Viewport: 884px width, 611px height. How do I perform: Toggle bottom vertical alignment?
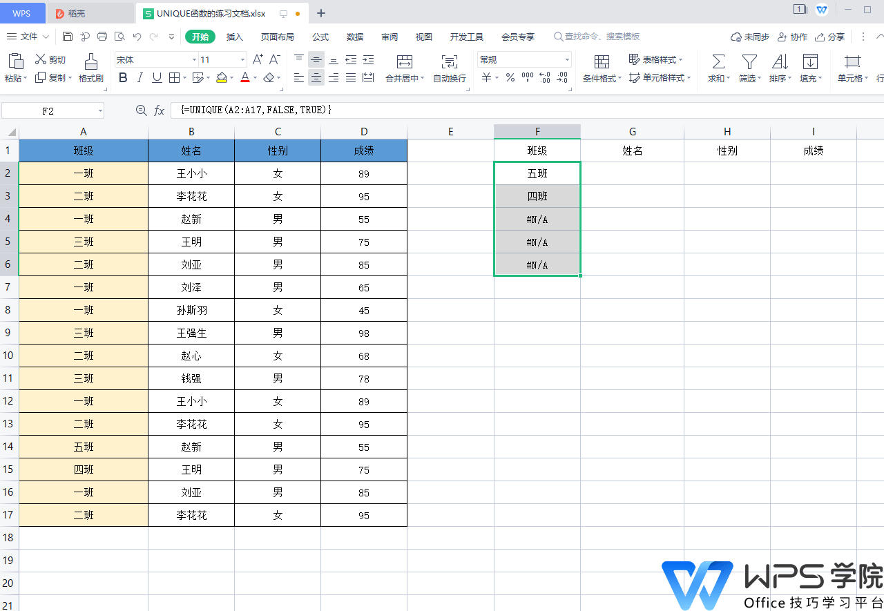(x=334, y=60)
